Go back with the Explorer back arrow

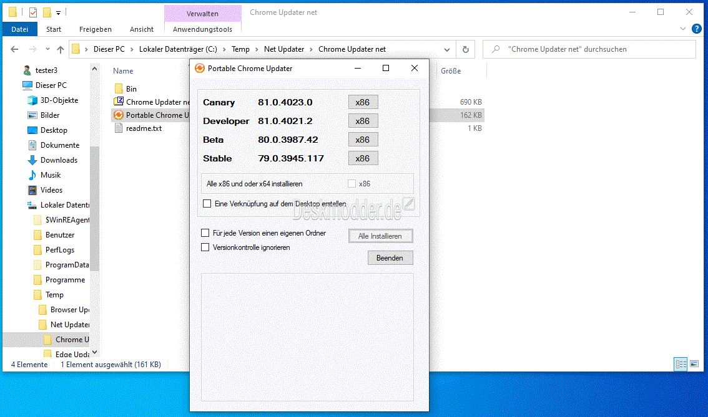click(14, 49)
